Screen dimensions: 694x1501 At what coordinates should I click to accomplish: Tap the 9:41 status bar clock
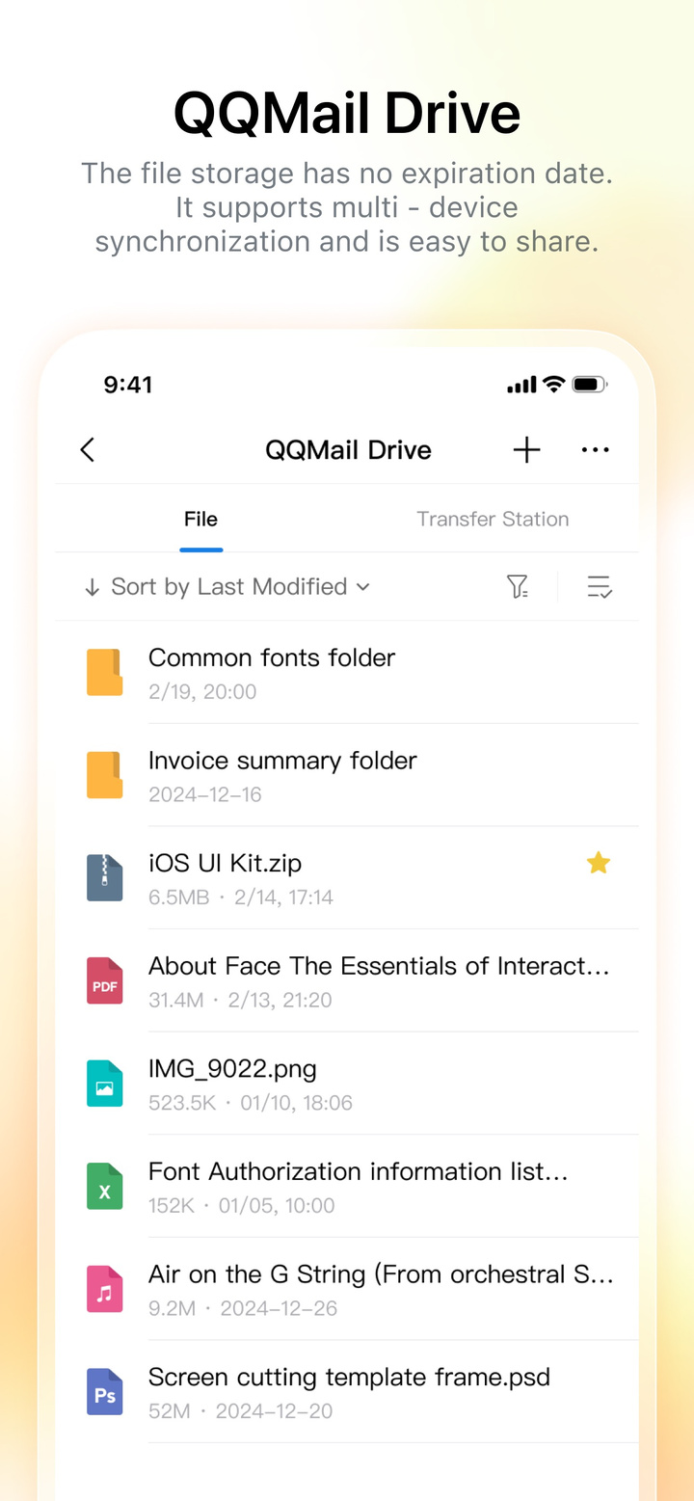[128, 385]
